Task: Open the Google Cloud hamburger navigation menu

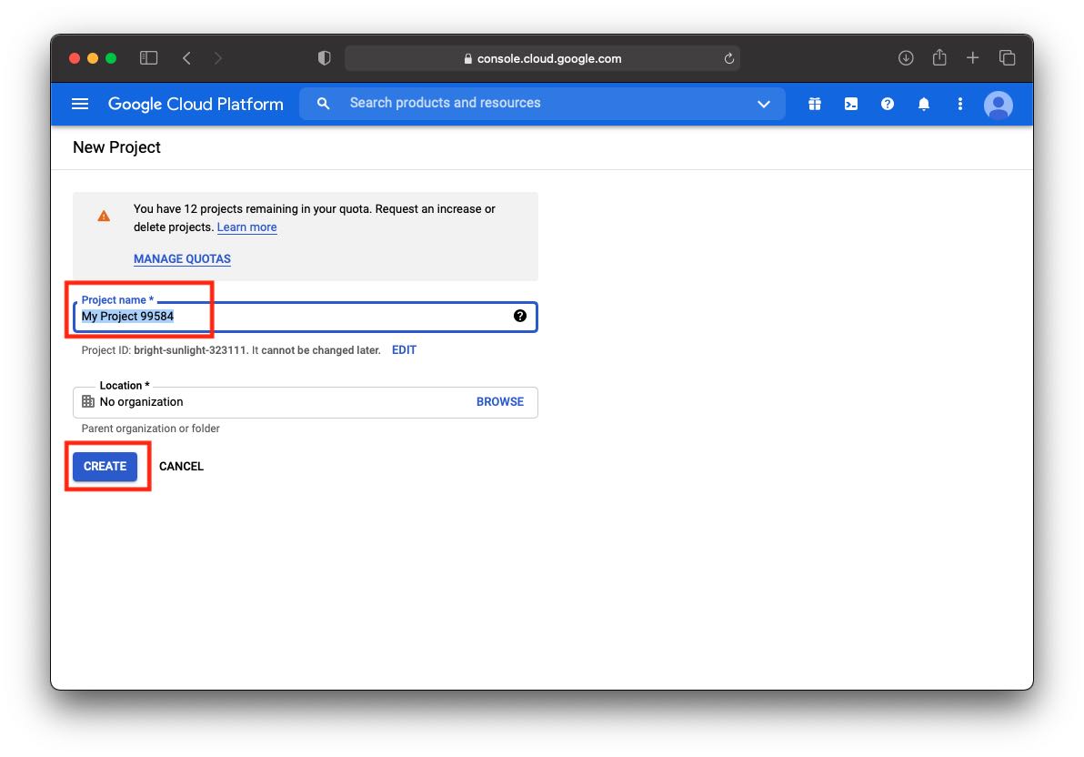Action: 80,104
